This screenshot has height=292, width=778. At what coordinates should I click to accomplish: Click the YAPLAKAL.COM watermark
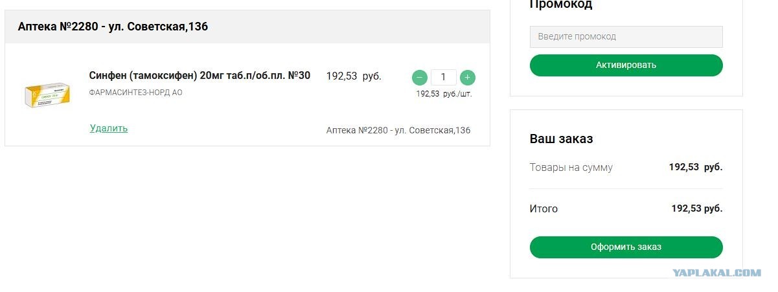(x=717, y=273)
